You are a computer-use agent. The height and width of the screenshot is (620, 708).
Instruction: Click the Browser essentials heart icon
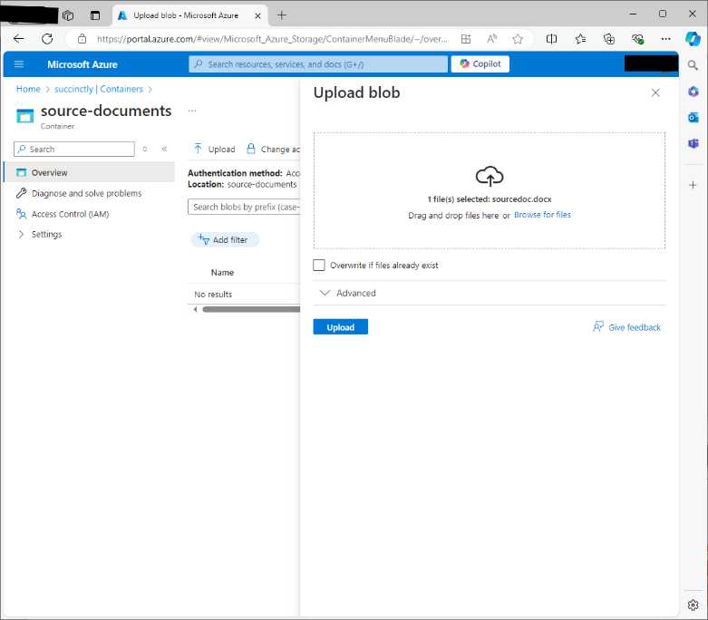[x=637, y=39]
